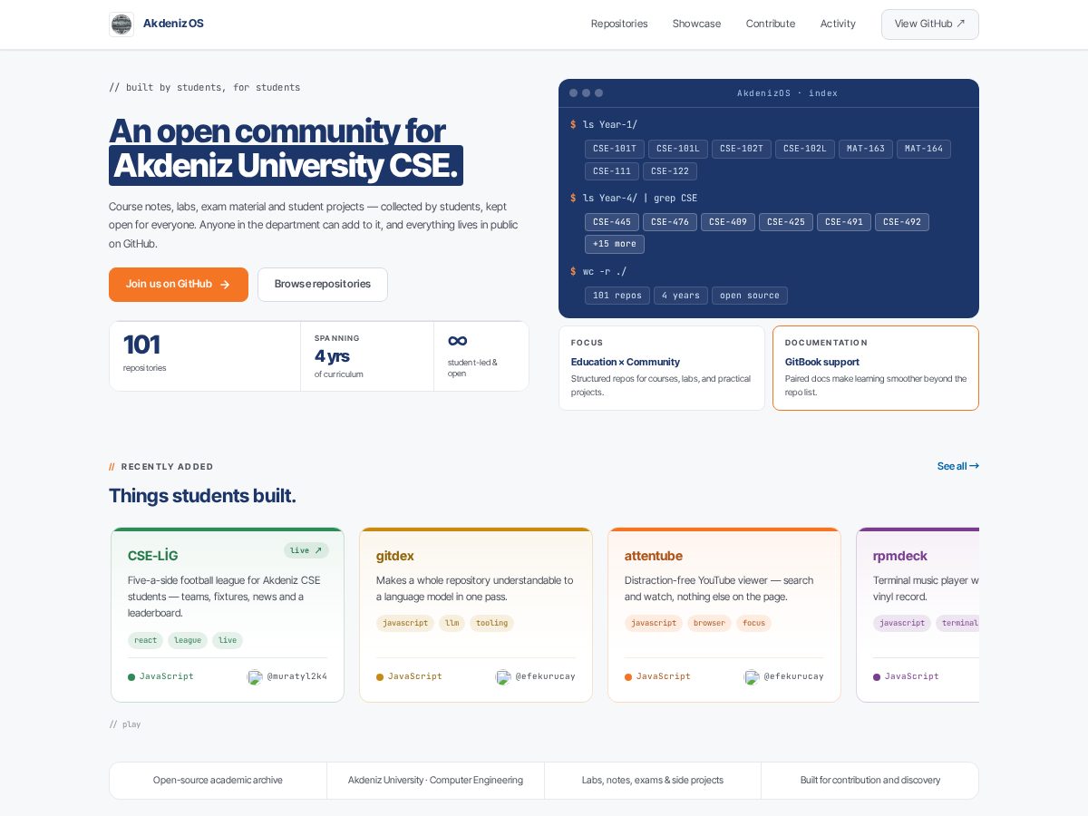Click View GitHub button

coord(930,24)
